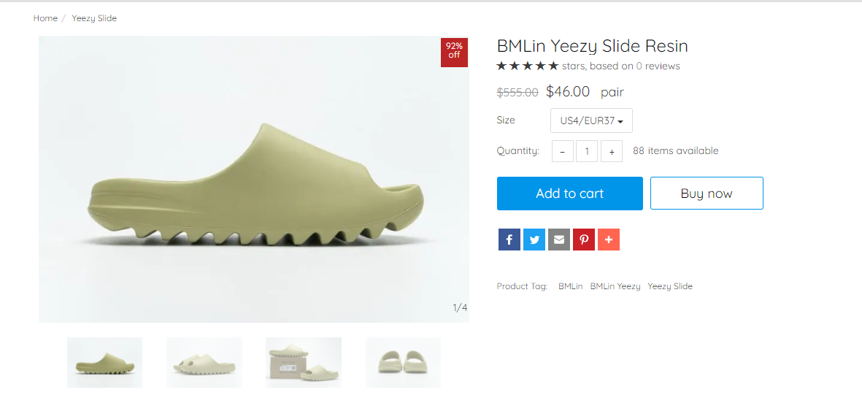Click the 92% off red badge

454,53
